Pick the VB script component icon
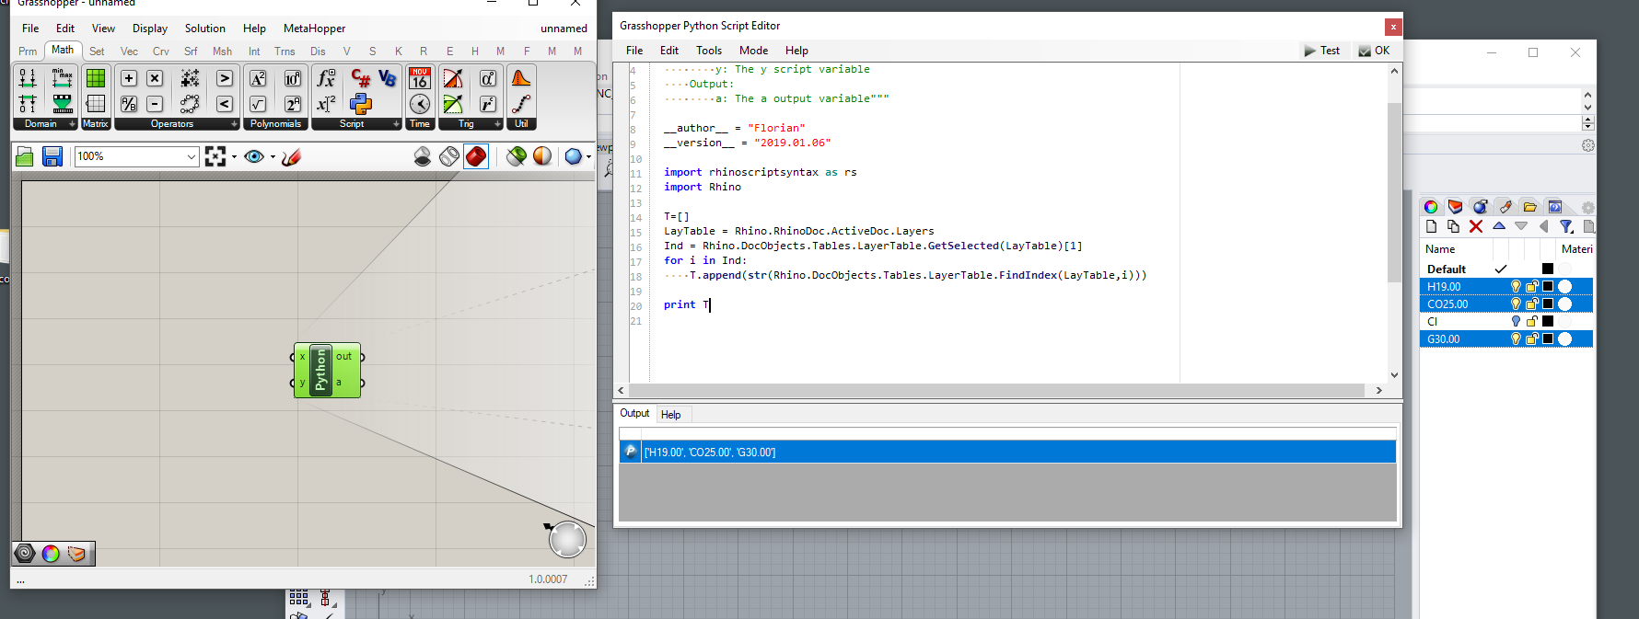The height and width of the screenshot is (619, 1639). 388,79
